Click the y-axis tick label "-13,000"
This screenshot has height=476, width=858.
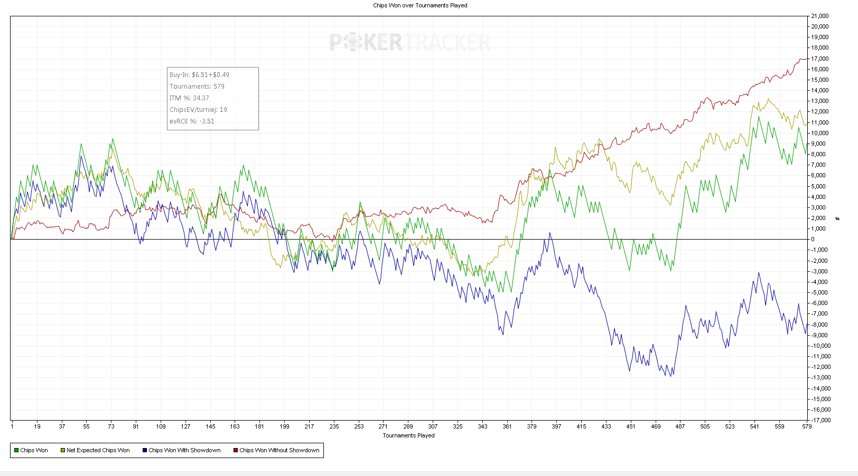click(821, 377)
